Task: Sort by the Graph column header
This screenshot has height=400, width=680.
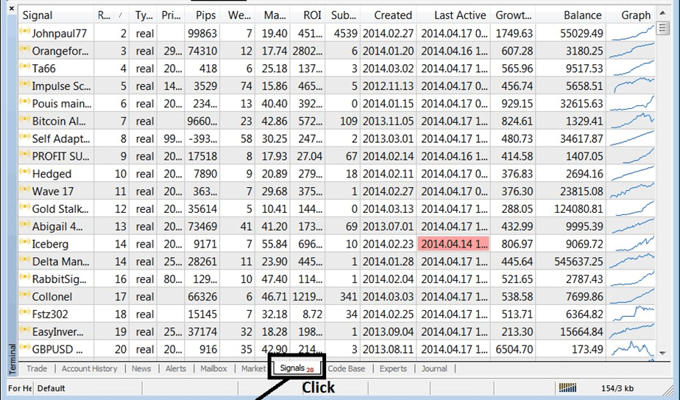Action: [631, 15]
